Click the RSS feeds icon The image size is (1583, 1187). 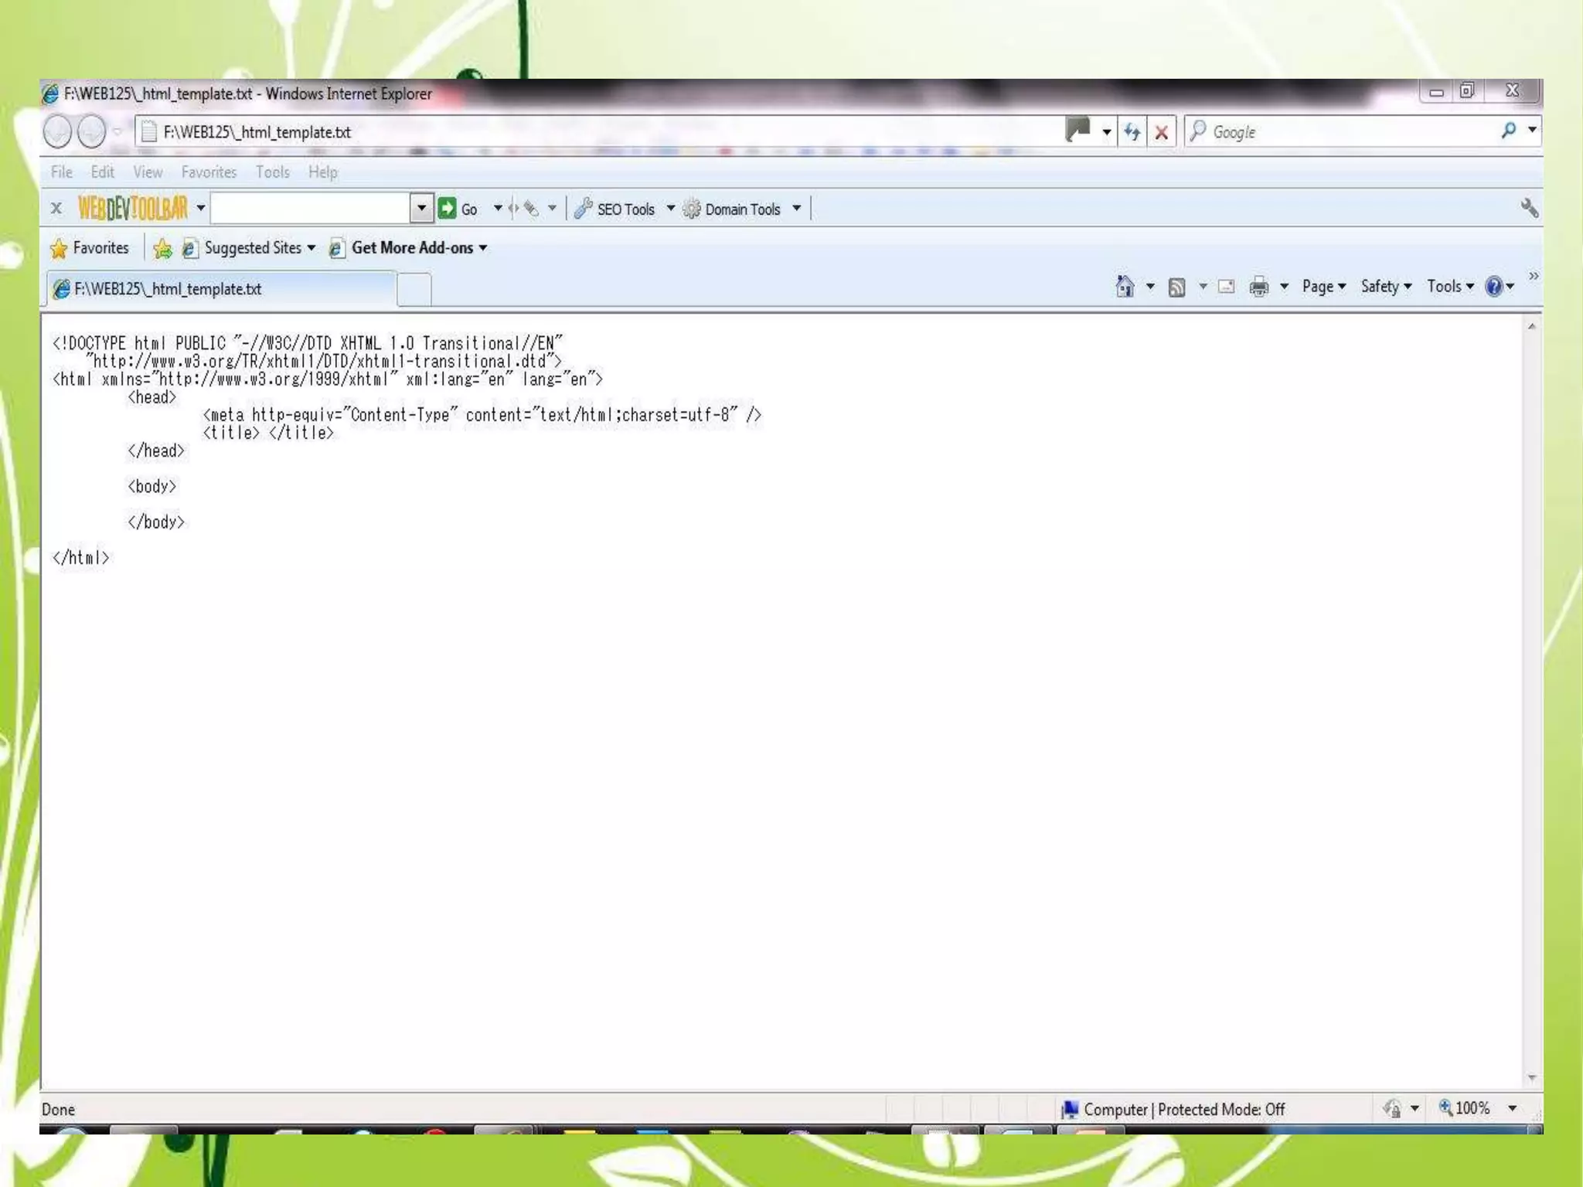[1176, 287]
